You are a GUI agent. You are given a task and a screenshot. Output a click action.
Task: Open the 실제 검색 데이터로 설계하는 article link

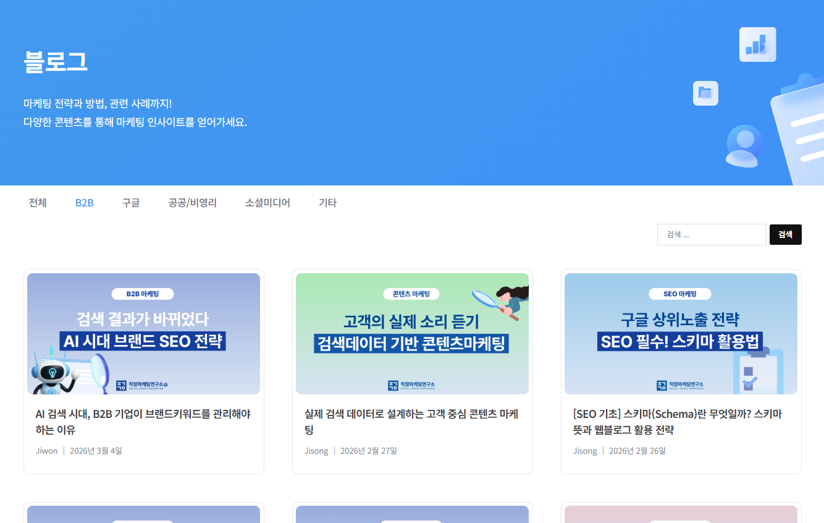[x=411, y=422]
